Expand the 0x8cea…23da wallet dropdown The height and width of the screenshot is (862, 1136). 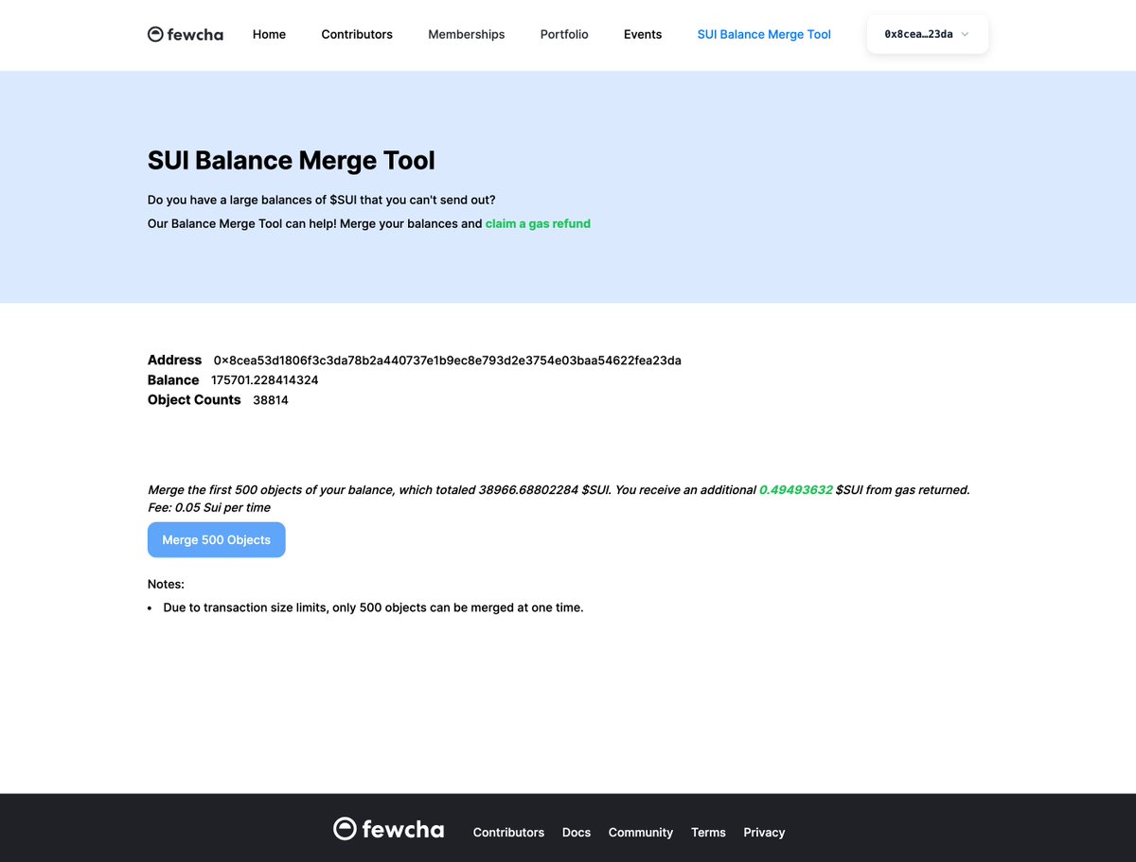928,34
